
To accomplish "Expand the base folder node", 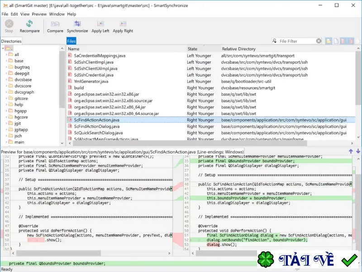I will click(6, 61).
